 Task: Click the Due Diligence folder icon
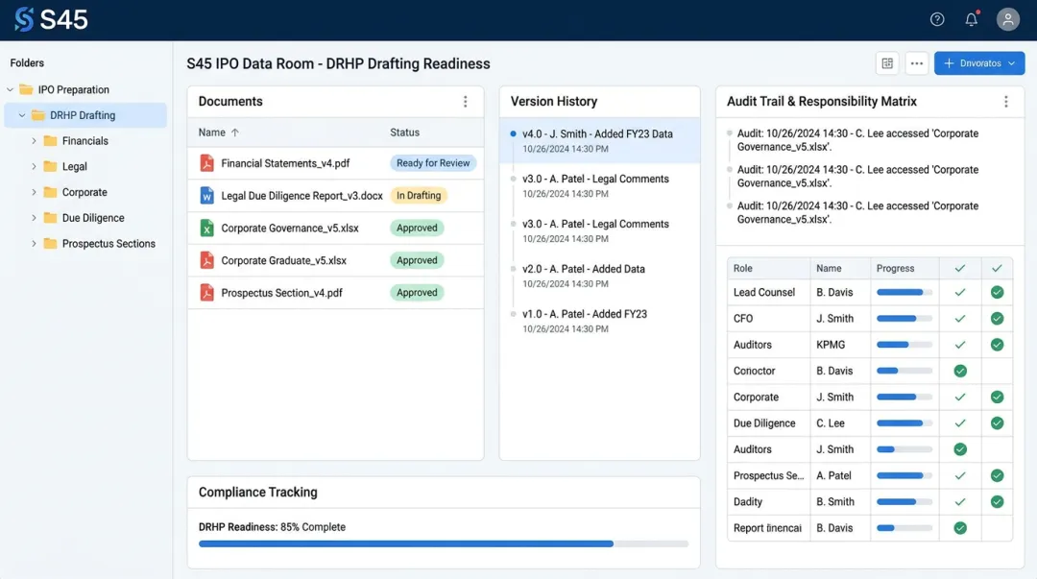click(x=50, y=218)
